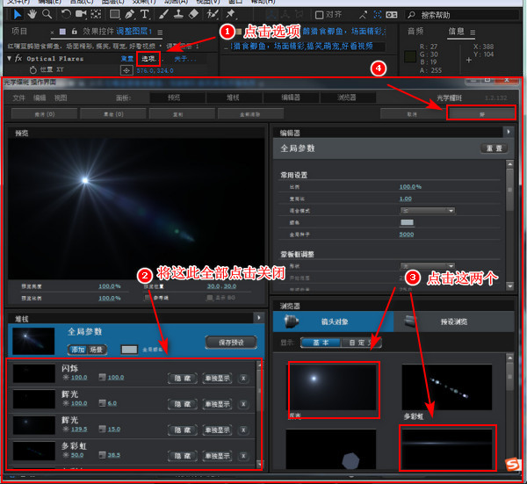Viewport: 527px width, 484px height.
Task: Toggle the effect controls panel lock icon
Action: point(75,32)
